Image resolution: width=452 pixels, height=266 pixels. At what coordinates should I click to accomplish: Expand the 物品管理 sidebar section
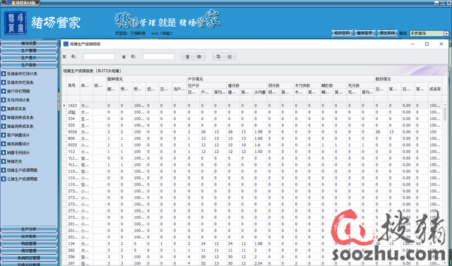29,243
